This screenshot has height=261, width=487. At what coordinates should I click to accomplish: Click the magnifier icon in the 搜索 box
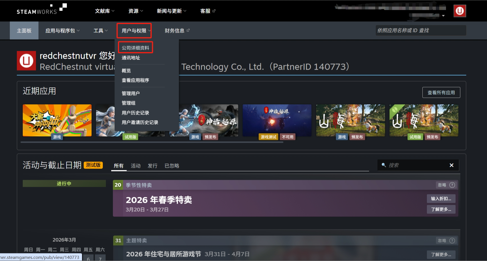384,165
